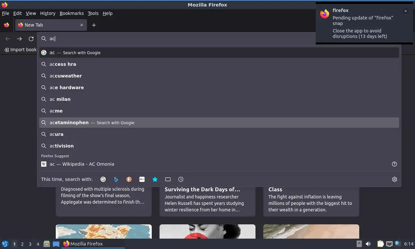Image resolution: width=415 pixels, height=249 pixels.
Task: Click Mozilla Firefox taskbar window button
Action: (93, 244)
